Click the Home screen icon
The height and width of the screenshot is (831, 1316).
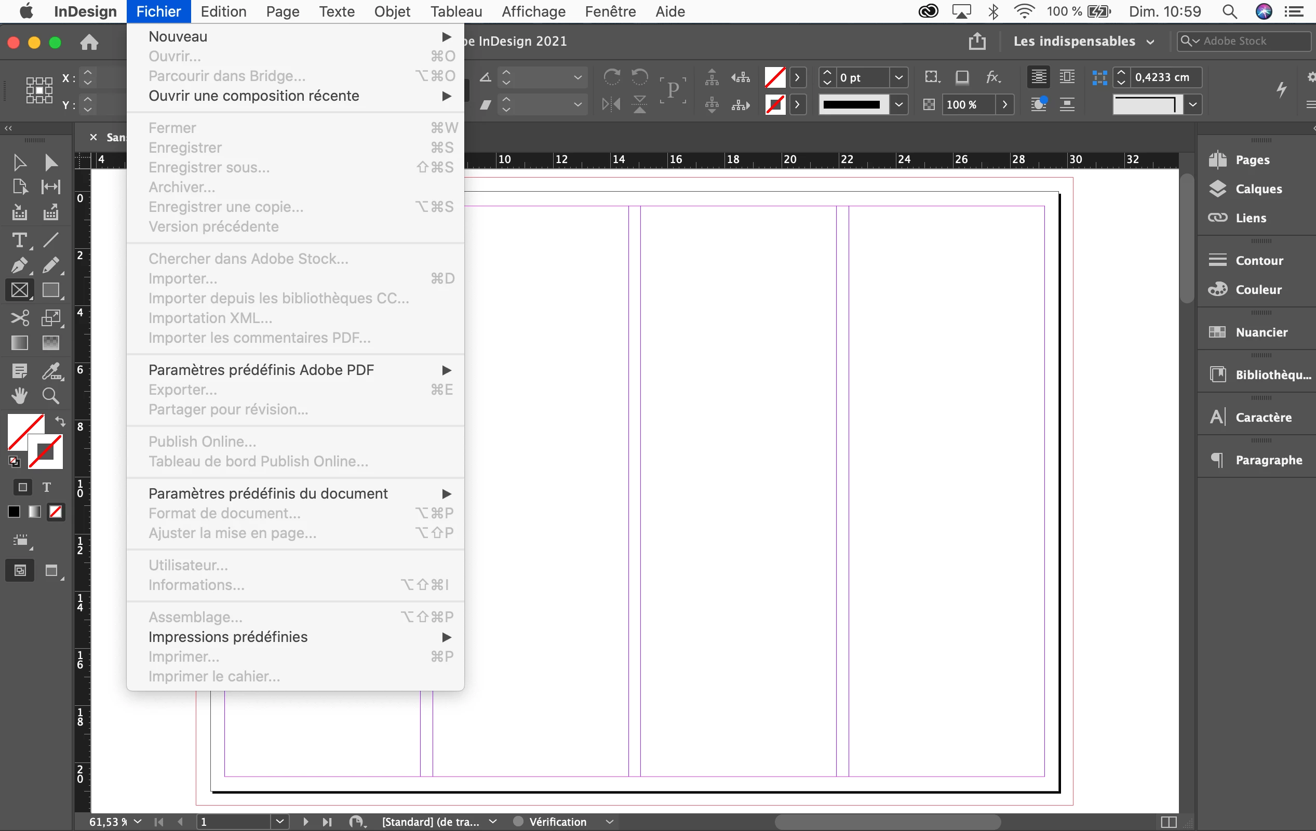pyautogui.click(x=89, y=42)
